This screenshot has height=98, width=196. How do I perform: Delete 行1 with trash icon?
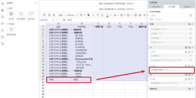[x=192, y=52]
